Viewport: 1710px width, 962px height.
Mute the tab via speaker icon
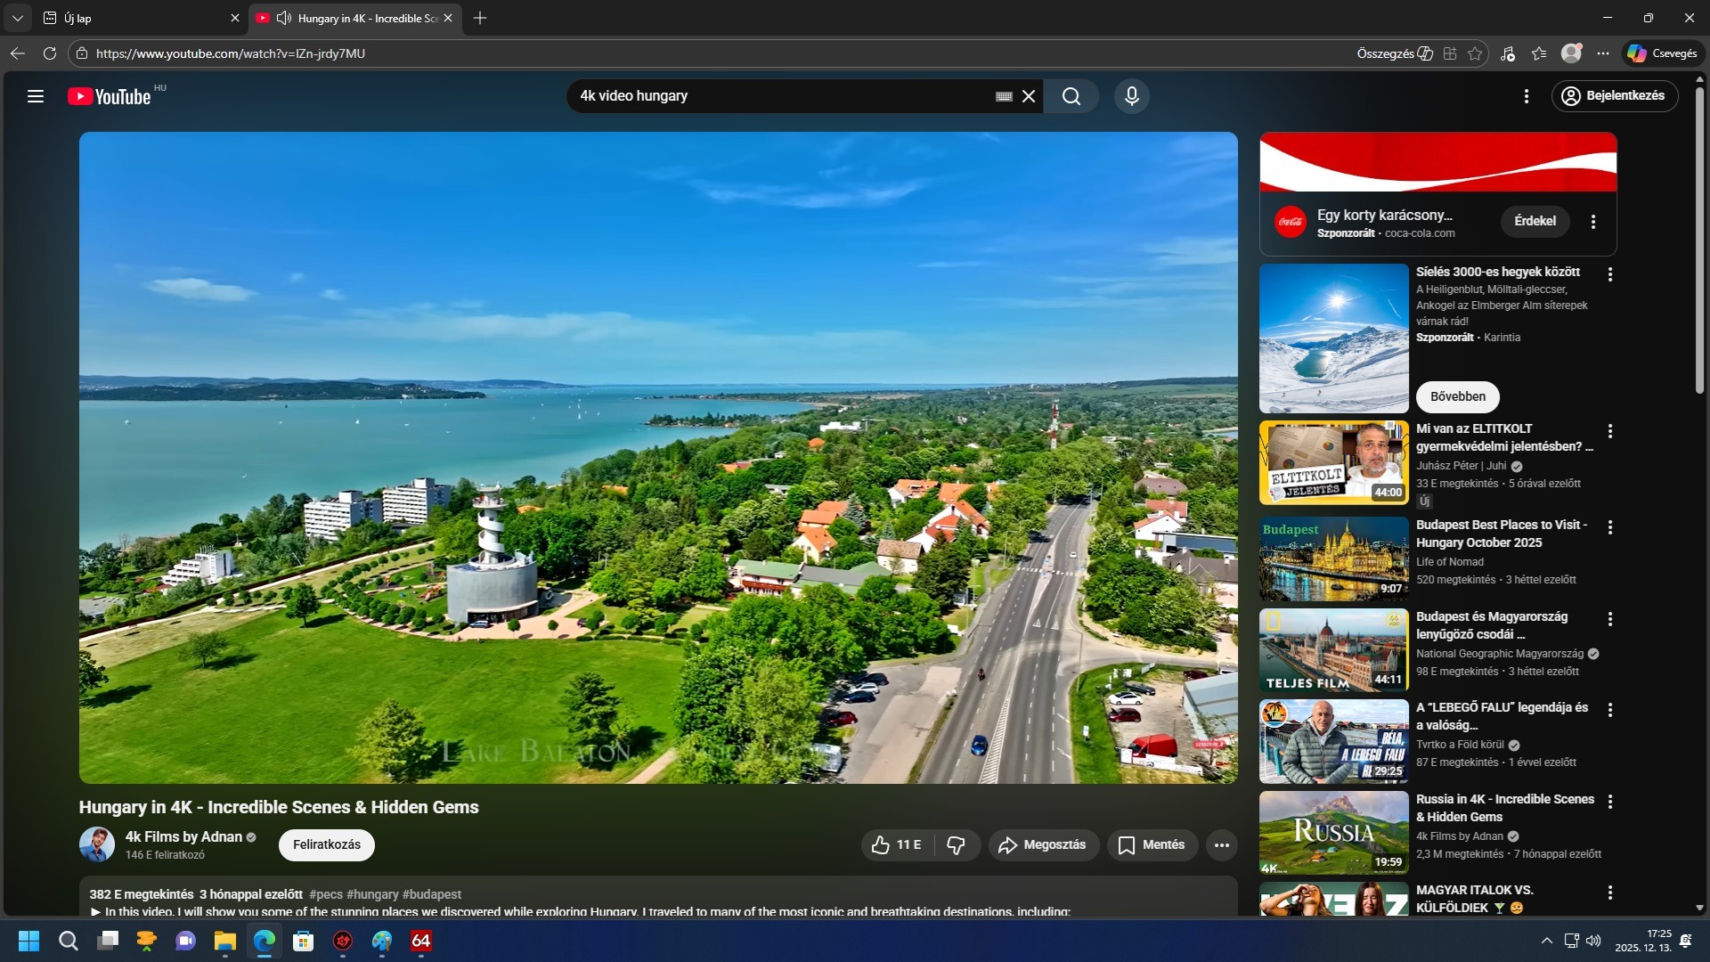pos(284,18)
